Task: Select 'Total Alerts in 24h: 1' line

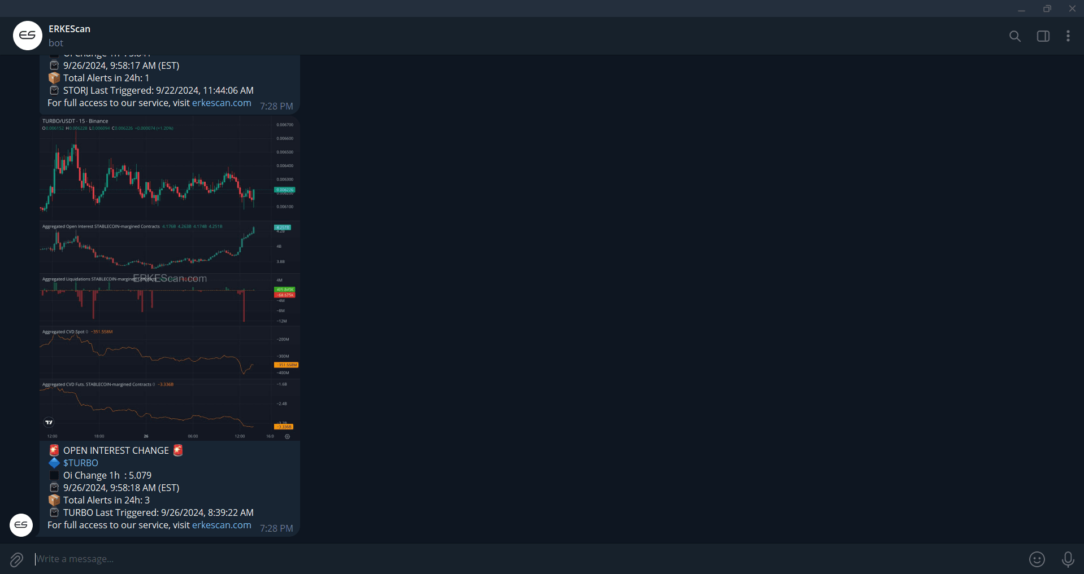Action: (x=106, y=78)
